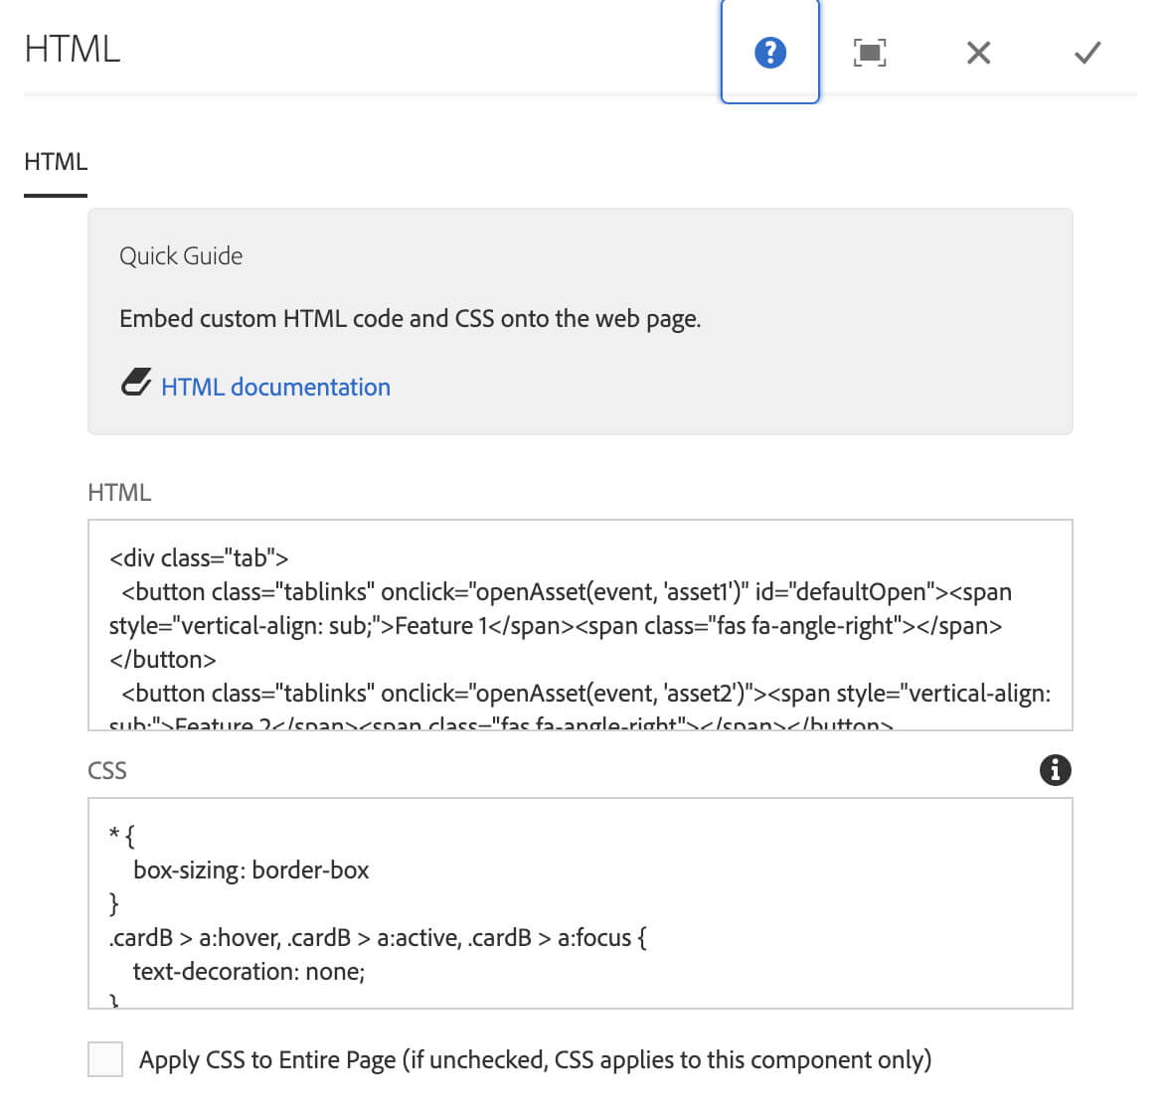
Task: Open the HTML documentation link
Action: (x=275, y=387)
